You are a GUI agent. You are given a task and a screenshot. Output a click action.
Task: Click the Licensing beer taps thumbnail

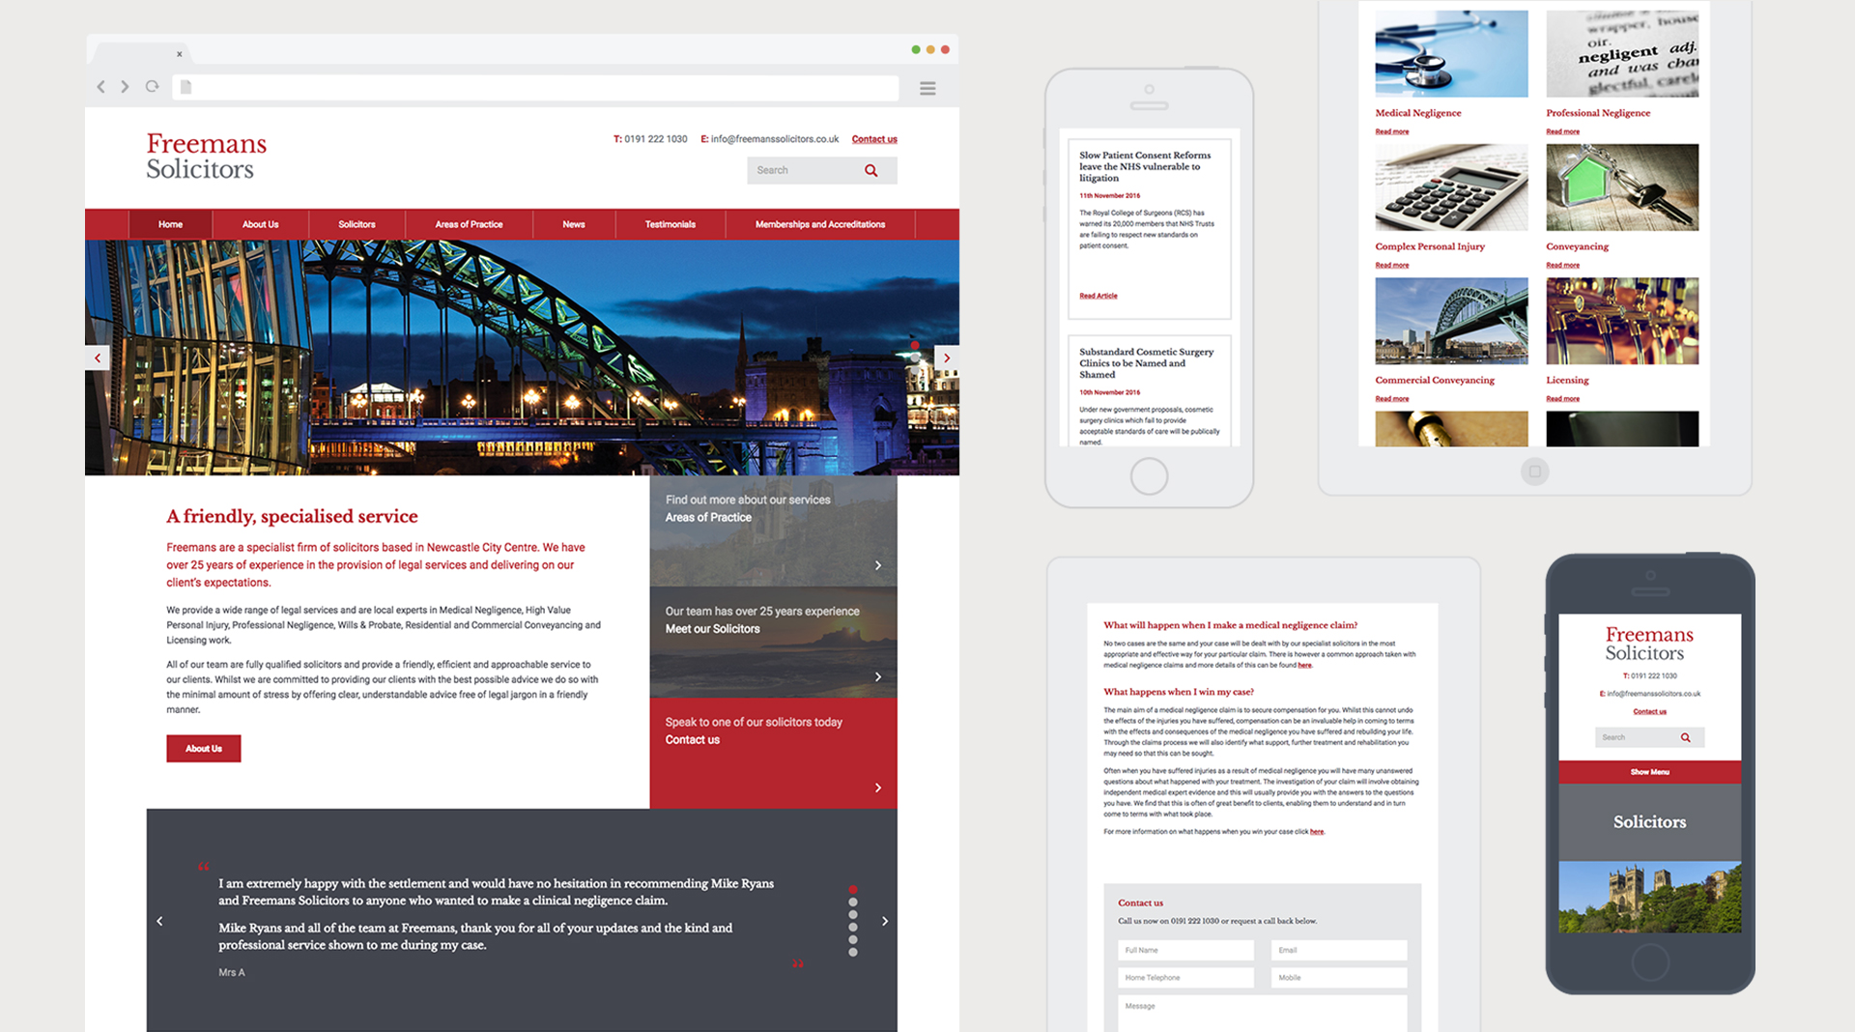(1622, 321)
